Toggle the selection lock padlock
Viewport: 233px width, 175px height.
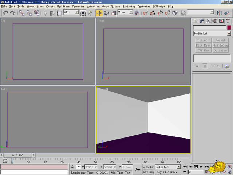coord(72,167)
